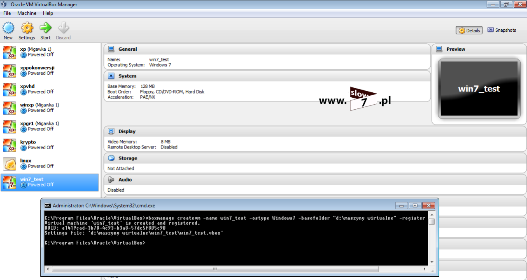Click the vboxmanage createvm command line
The height and width of the screenshot is (280, 527).
[235, 218]
